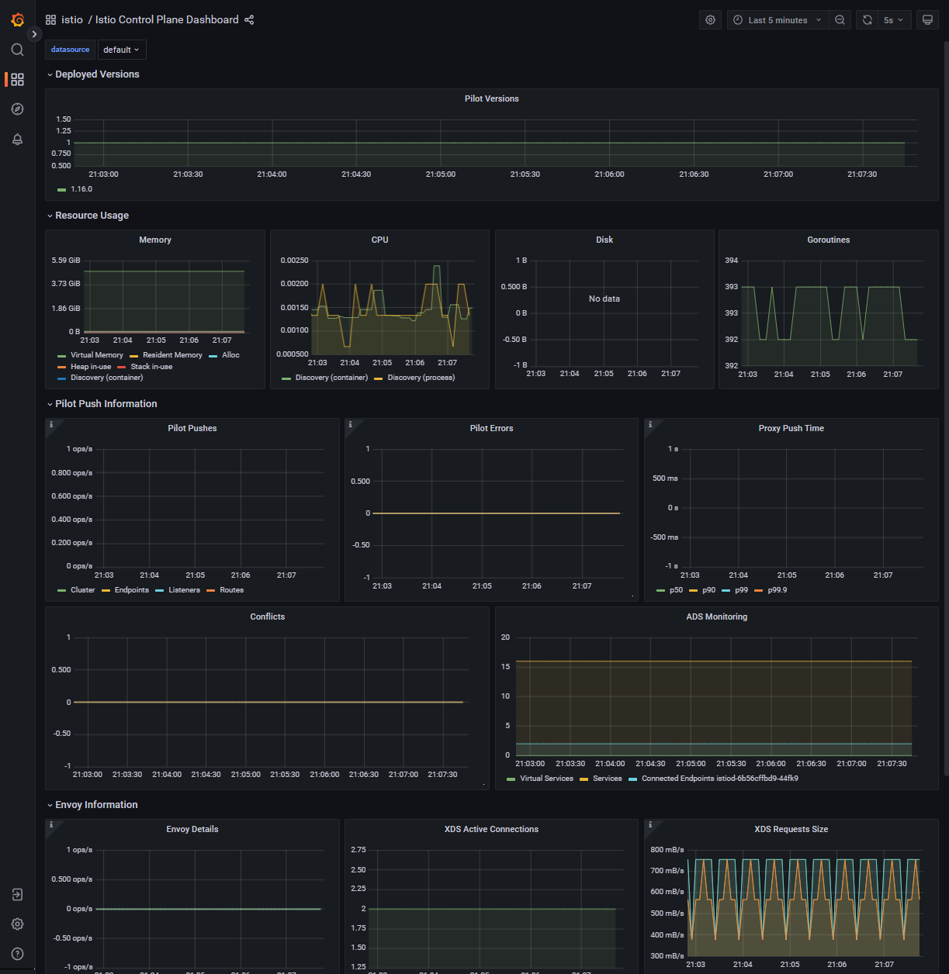
Task: Open the Goroutines panel title menu
Action: click(x=829, y=240)
